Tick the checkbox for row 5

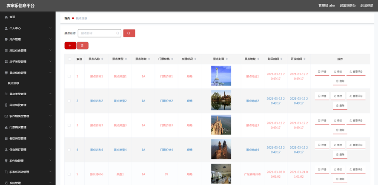point(69,174)
